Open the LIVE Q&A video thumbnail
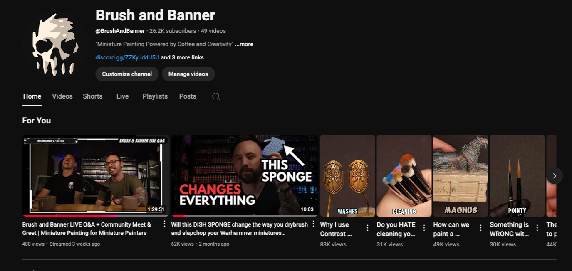 point(96,175)
